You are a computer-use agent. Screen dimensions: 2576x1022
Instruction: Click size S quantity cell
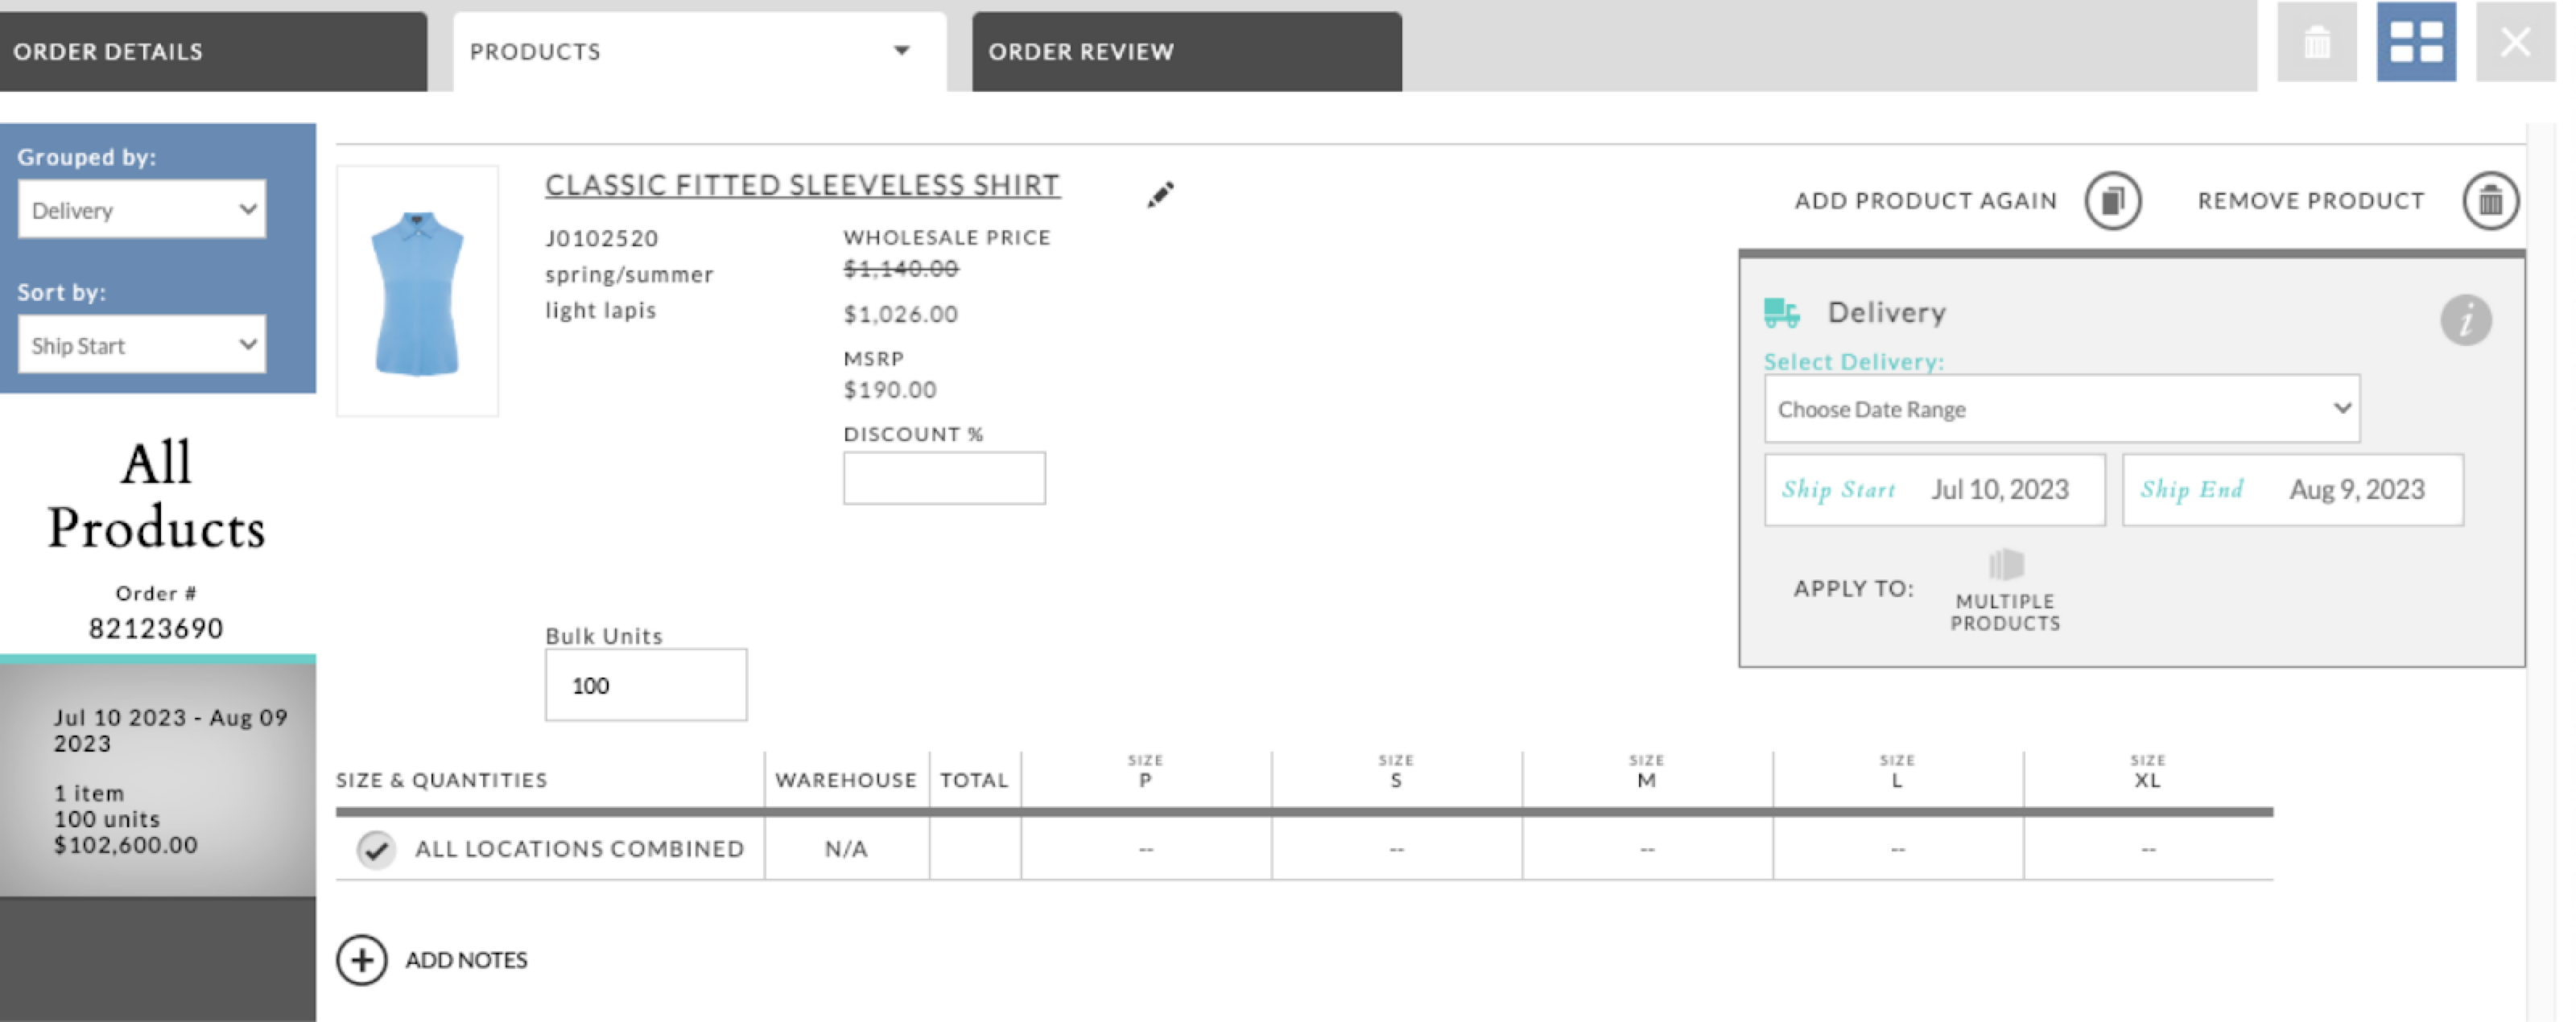1396,849
